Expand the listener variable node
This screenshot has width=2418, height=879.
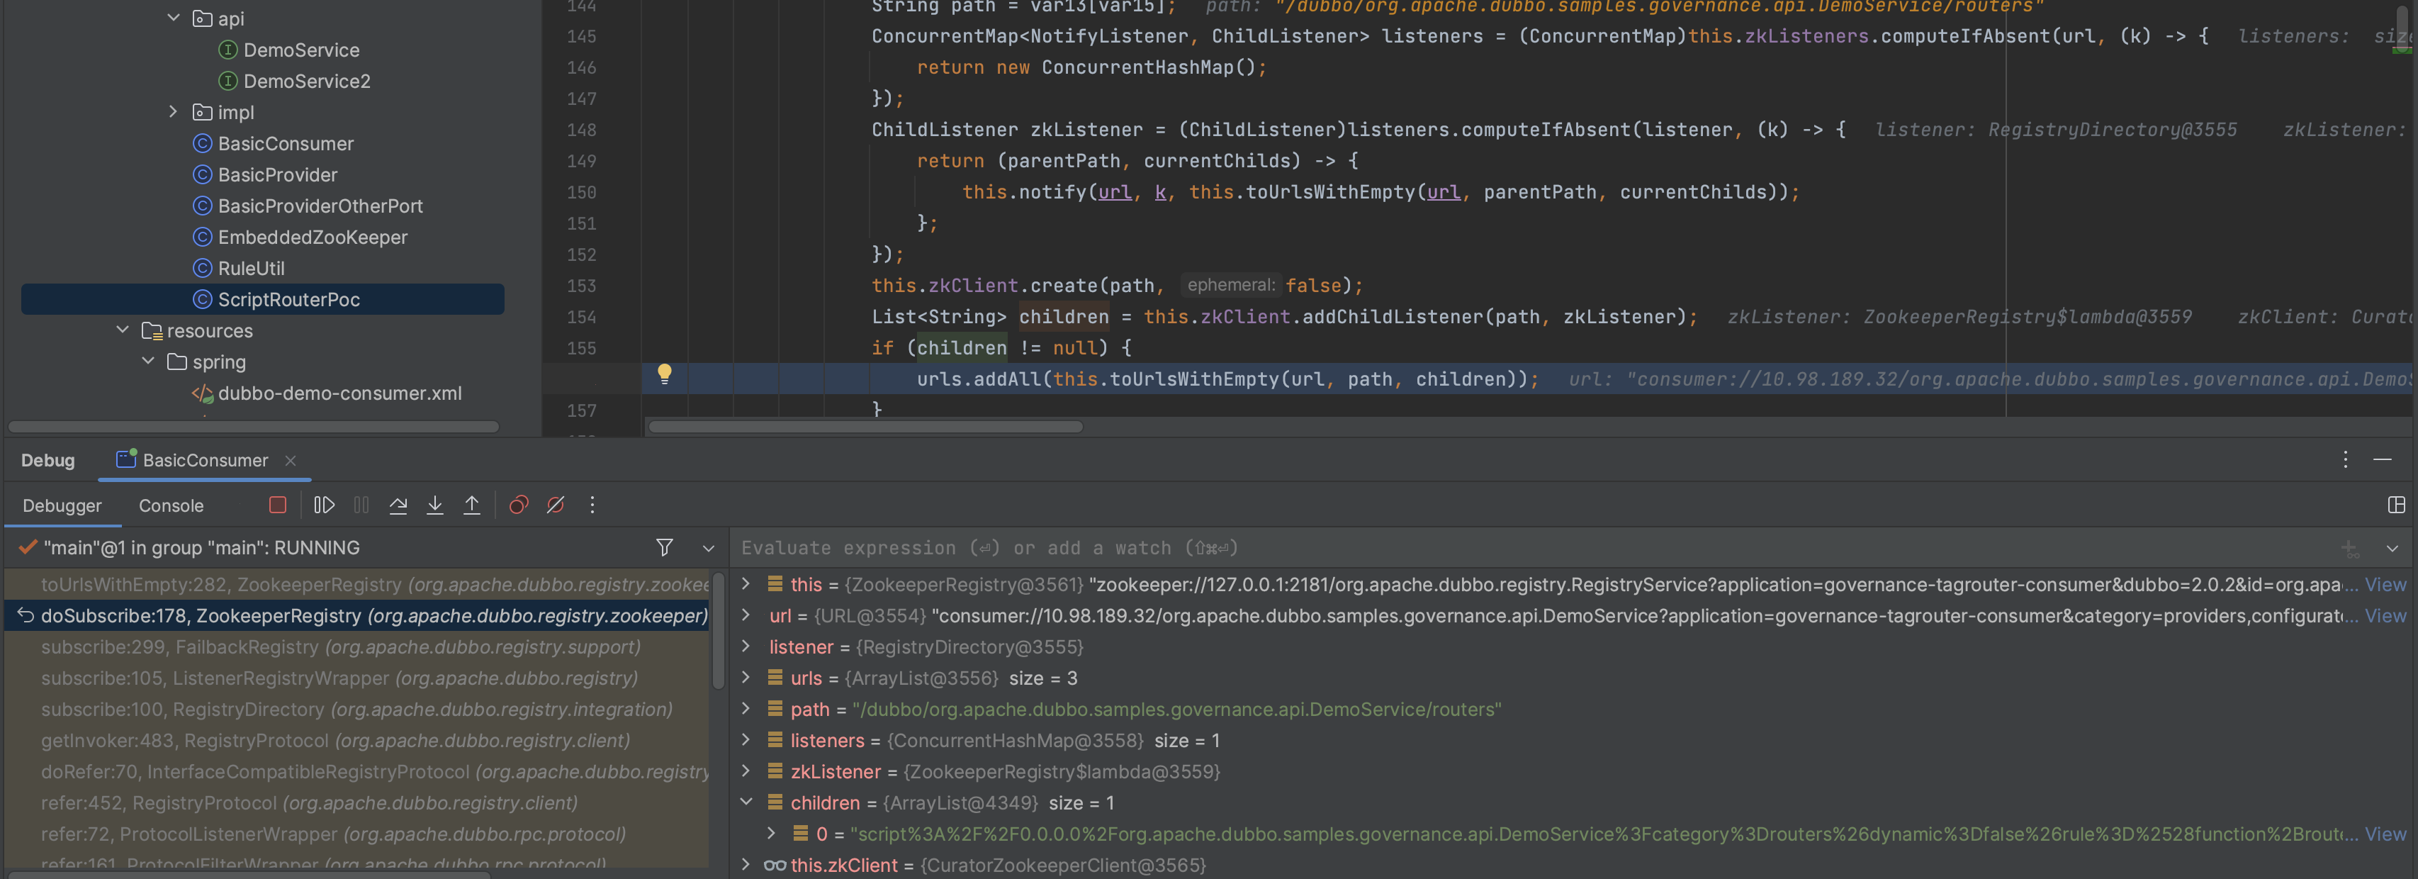[746, 646]
